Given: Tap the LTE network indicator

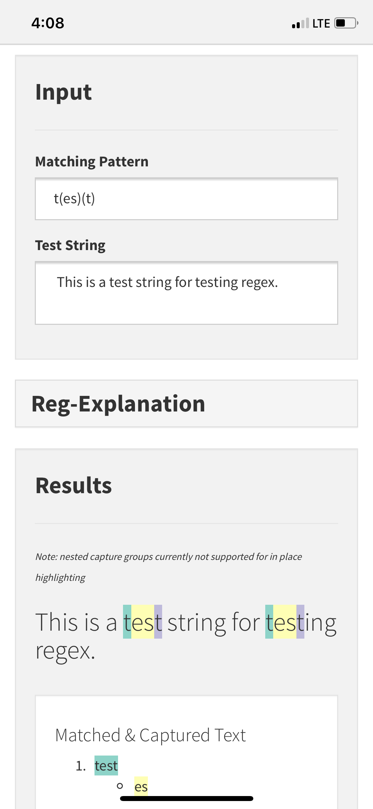Looking at the screenshot, I should [x=321, y=23].
